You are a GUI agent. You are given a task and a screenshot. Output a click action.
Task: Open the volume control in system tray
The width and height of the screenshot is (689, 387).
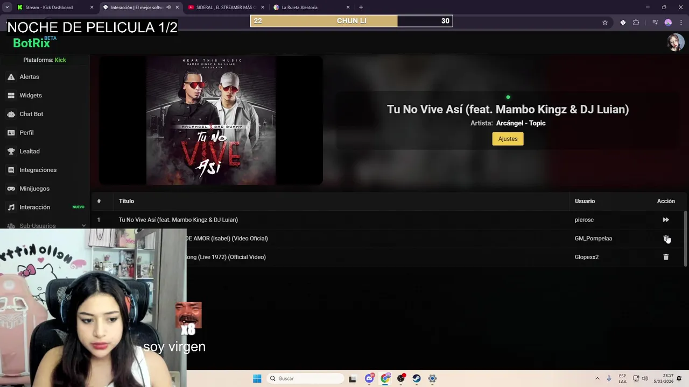(645, 378)
